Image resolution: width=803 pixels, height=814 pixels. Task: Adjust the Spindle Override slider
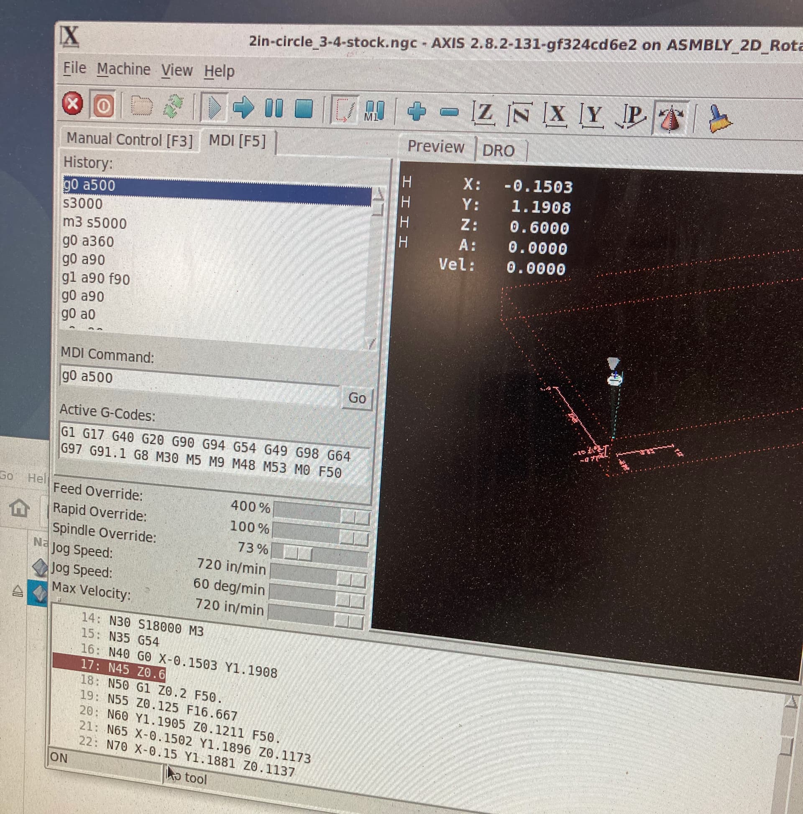click(x=320, y=556)
